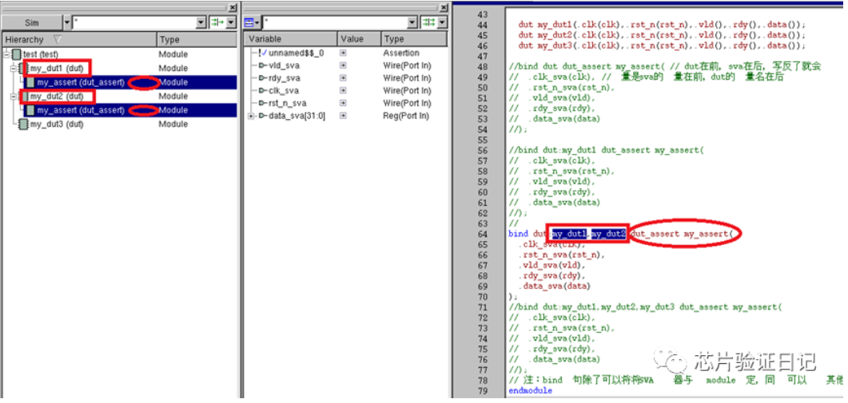Click the value icon for data_sva[31:0]
This screenshot has width=848, height=403.
343,116
